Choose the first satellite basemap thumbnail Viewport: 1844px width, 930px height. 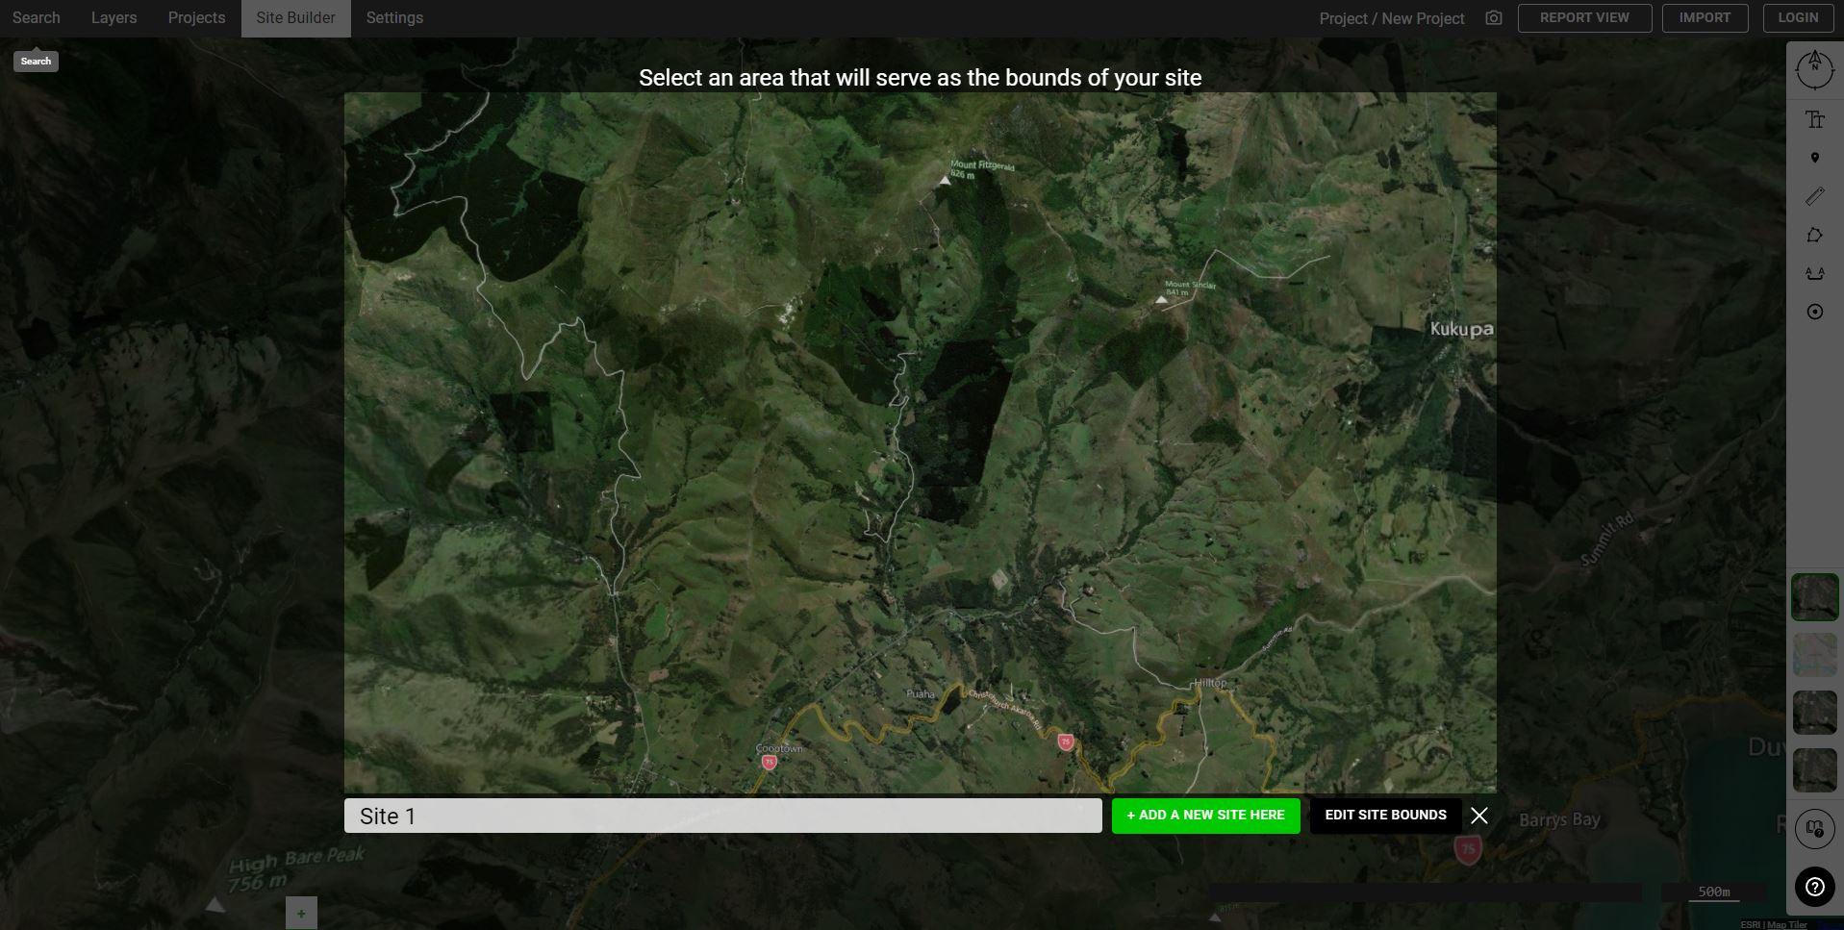[1815, 597]
